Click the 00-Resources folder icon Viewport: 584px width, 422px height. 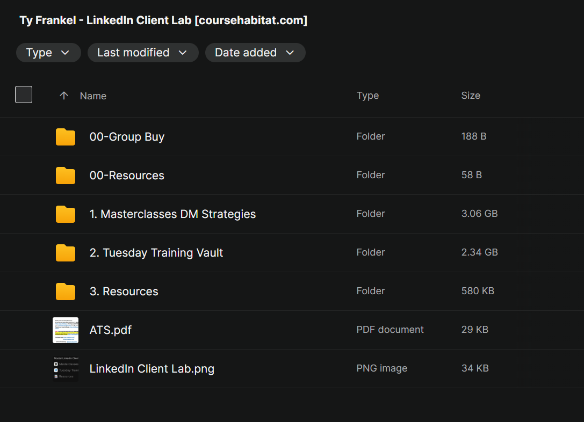coord(66,176)
